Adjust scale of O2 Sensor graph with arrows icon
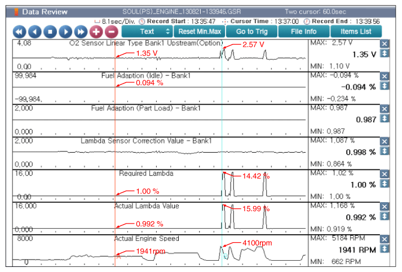 [x=385, y=54]
